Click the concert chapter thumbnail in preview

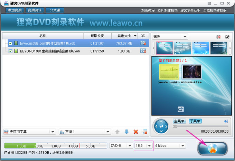192,72
